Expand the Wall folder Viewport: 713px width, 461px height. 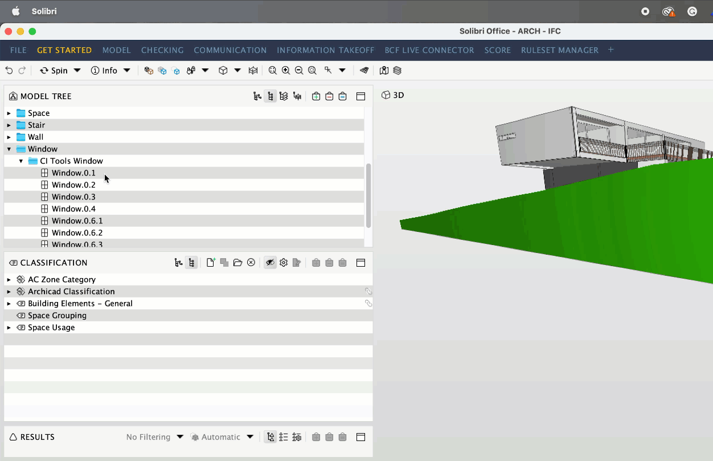(9, 137)
